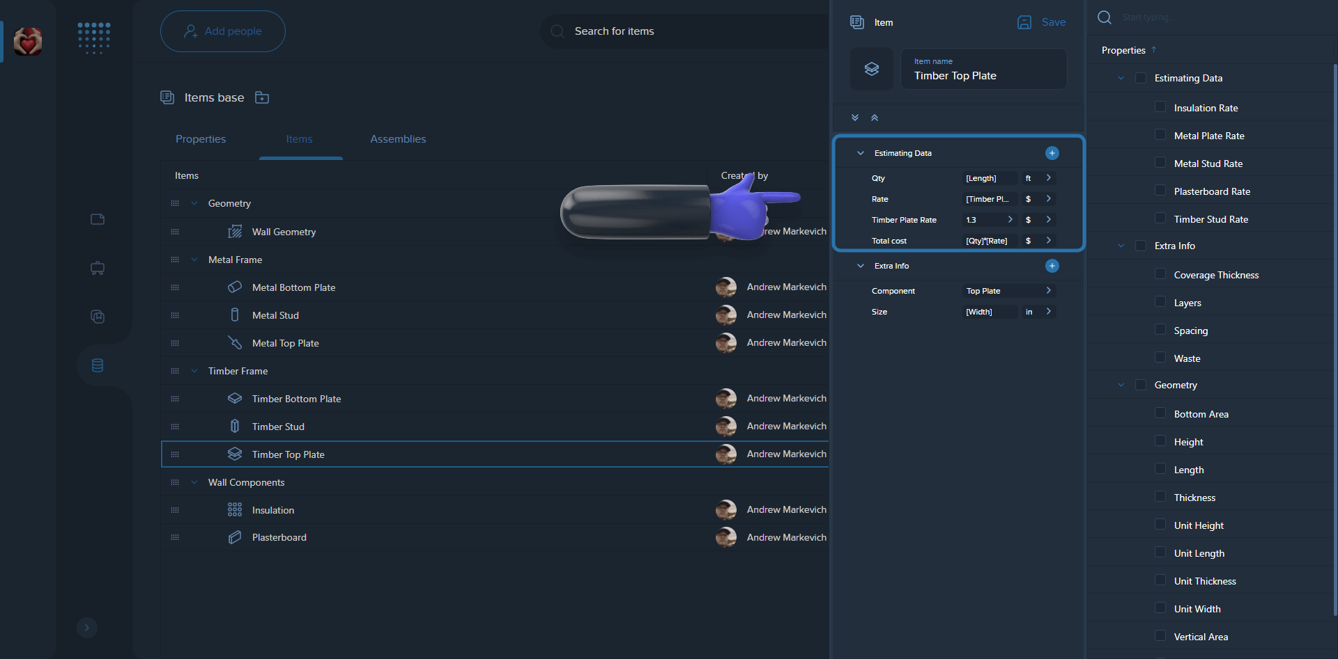Viewport: 1338px width, 659px height.
Task: Click the Timber Stud item icon
Action: click(x=235, y=426)
